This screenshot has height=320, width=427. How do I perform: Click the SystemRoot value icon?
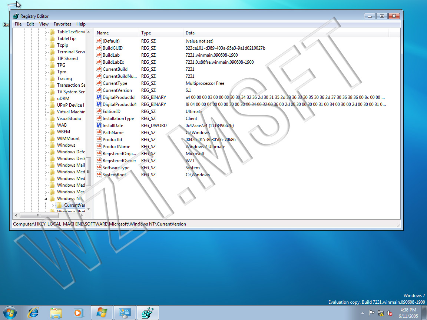click(99, 175)
